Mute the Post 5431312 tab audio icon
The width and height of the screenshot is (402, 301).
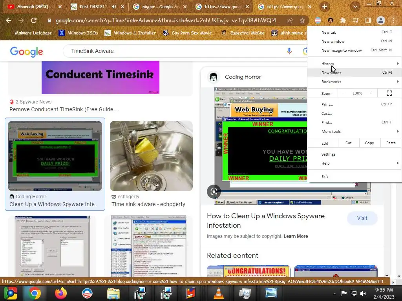[x=114, y=7]
